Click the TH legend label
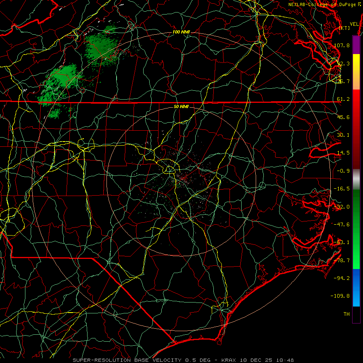 tap(346, 314)
